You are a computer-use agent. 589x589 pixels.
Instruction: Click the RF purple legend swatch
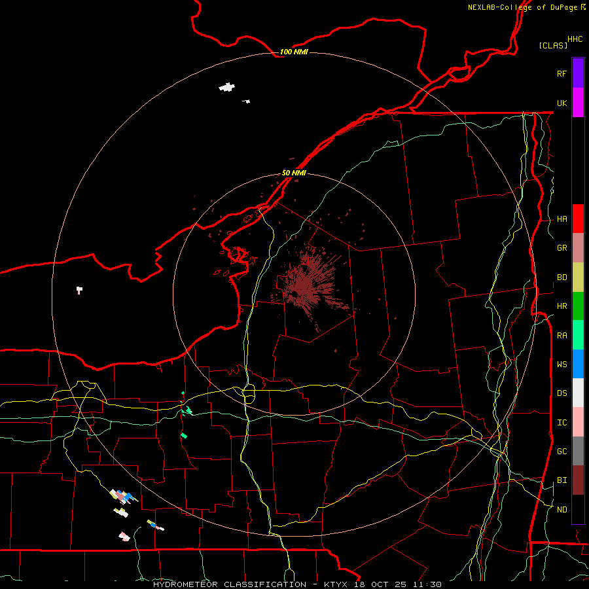(x=578, y=73)
